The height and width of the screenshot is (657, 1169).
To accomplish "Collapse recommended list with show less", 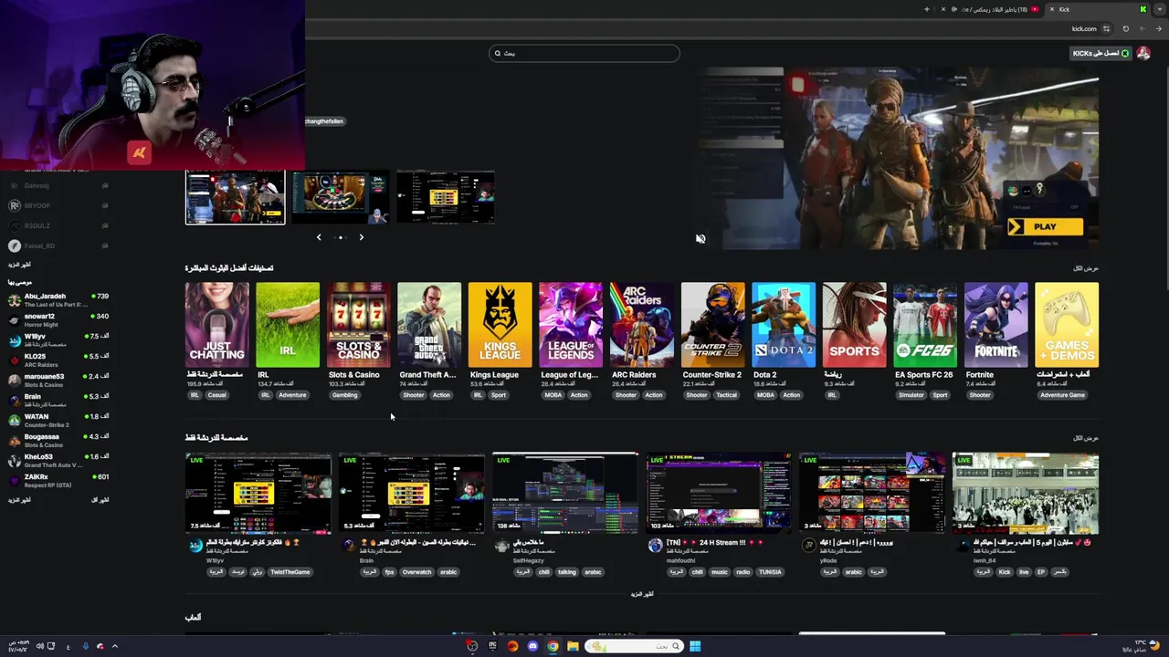I will tap(100, 500).
